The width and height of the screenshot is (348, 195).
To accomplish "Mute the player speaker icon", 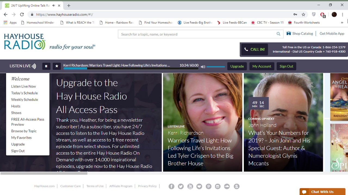I will coord(203,67).
